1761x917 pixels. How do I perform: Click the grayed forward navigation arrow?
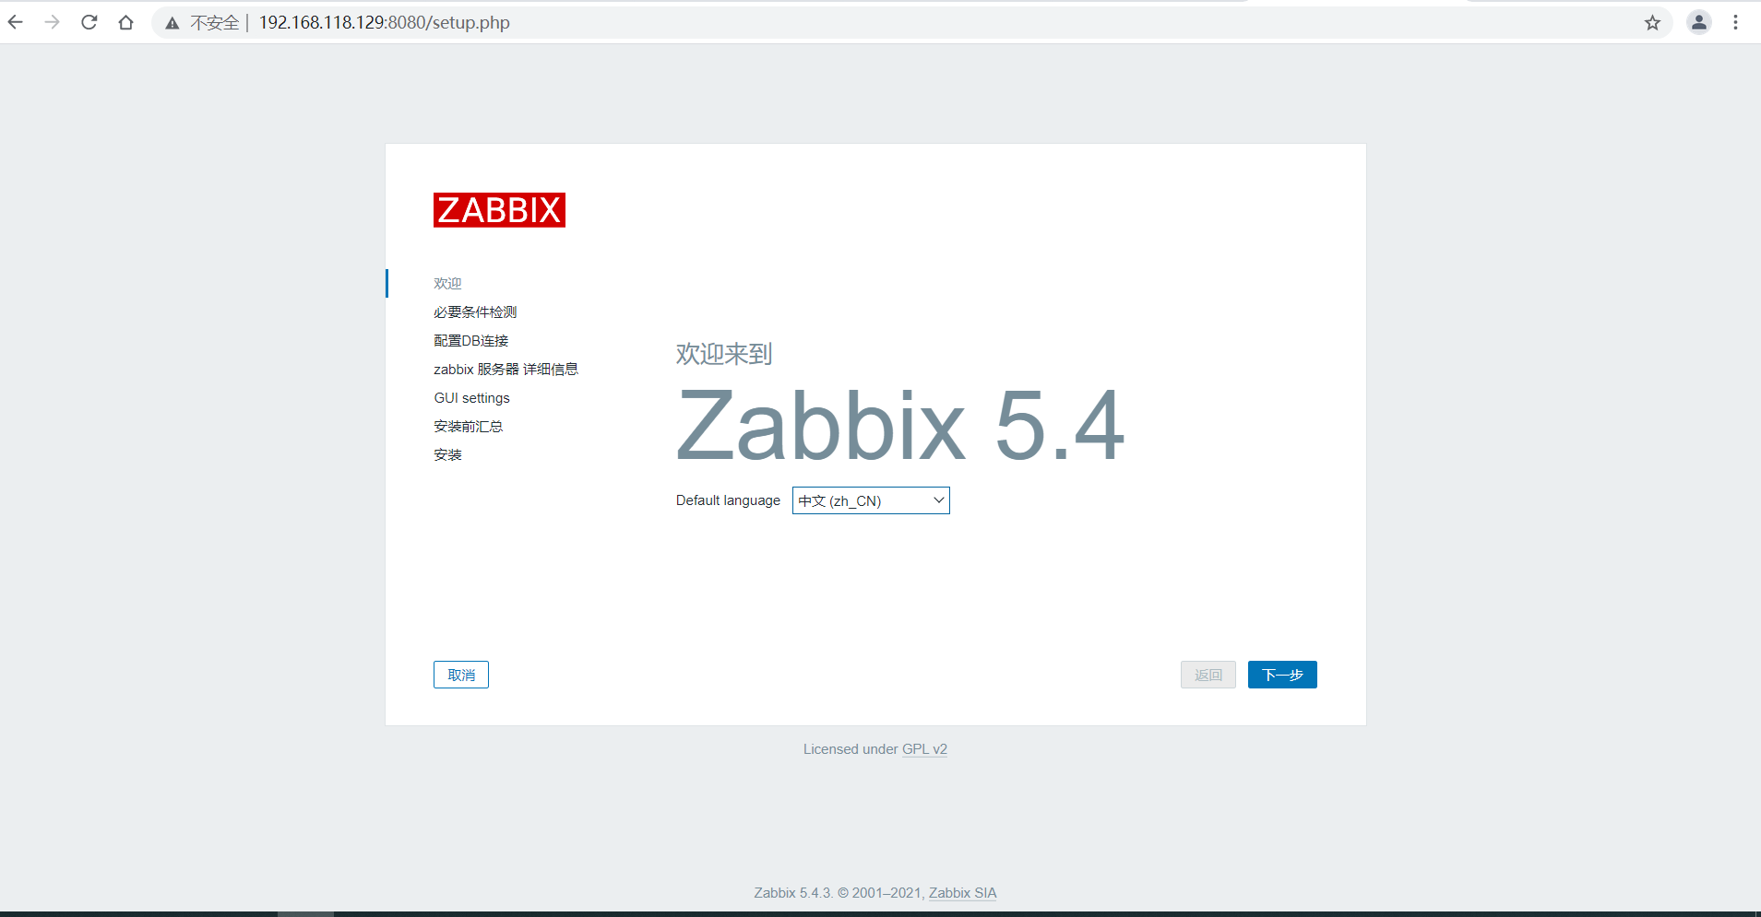pos(53,22)
